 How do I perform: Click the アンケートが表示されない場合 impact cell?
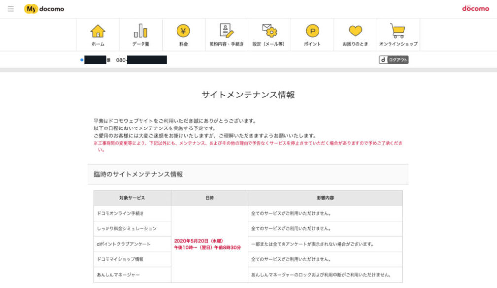pos(325,244)
